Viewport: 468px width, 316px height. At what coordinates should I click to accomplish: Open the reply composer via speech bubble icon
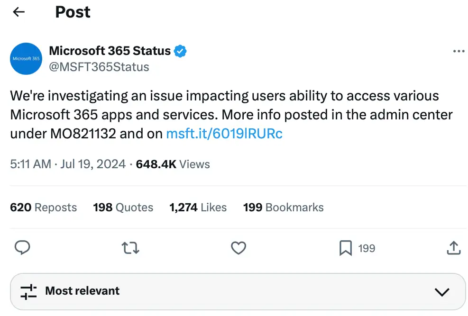tap(22, 248)
